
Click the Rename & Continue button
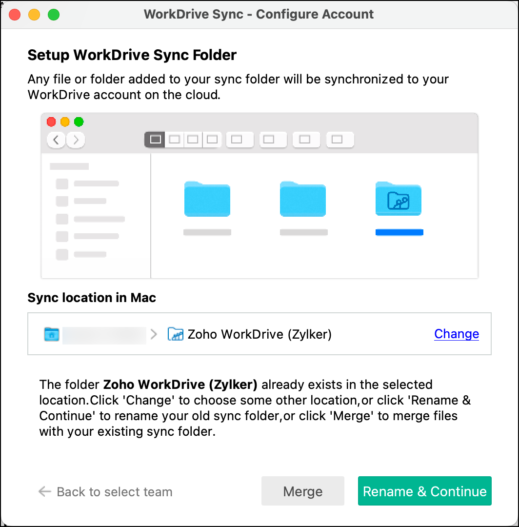click(424, 491)
